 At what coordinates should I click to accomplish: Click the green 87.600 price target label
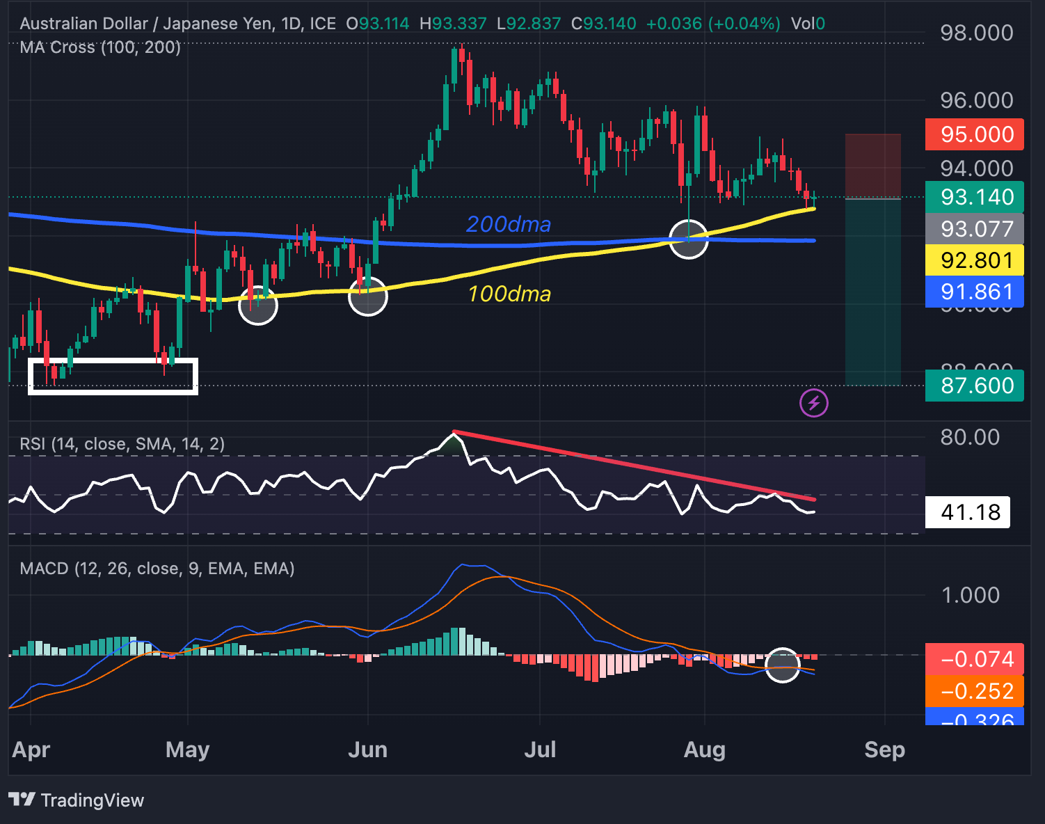(973, 386)
